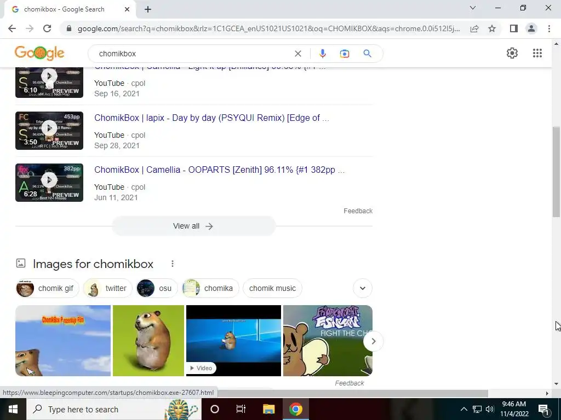The height and width of the screenshot is (420, 561).
Task: Select the chomik music filter chip
Action: tap(272, 288)
